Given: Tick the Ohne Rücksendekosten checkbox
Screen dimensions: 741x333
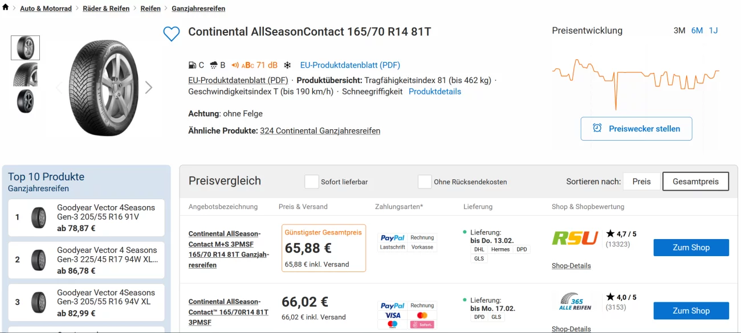Looking at the screenshot, I should (x=425, y=182).
